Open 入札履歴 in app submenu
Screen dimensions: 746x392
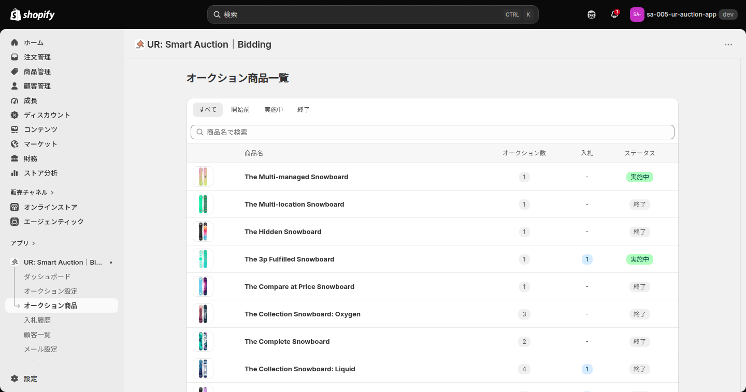point(37,321)
